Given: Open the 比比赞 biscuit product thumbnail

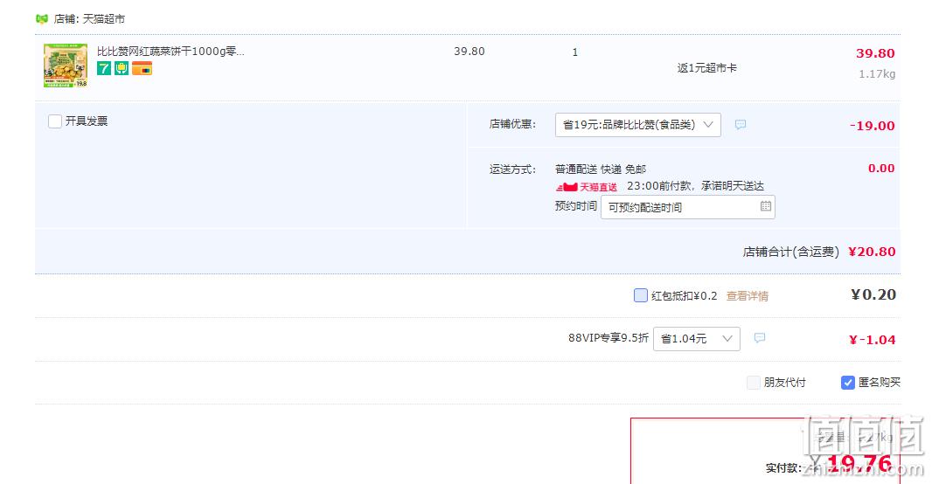Looking at the screenshot, I should point(66,66).
